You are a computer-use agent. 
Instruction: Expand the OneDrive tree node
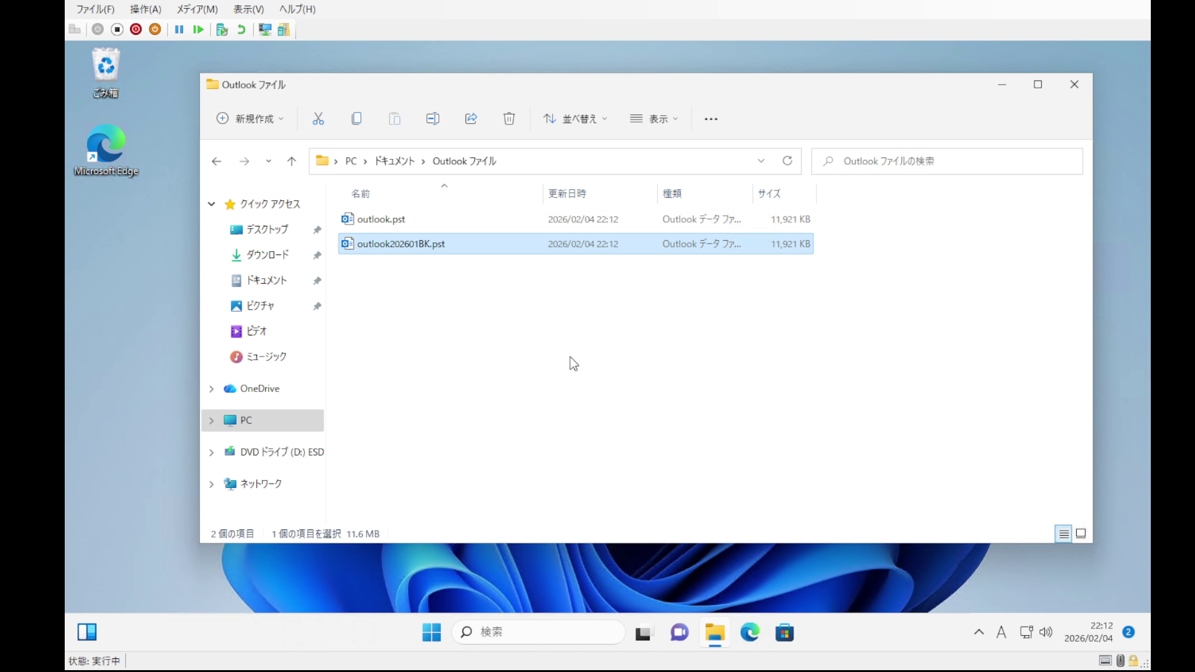coord(212,389)
